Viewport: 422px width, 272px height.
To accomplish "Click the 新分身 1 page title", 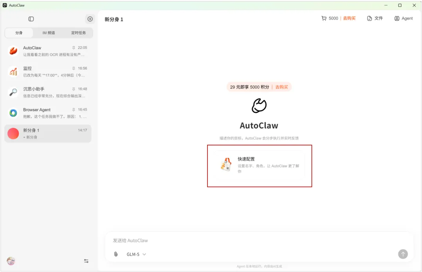I will click(x=114, y=20).
